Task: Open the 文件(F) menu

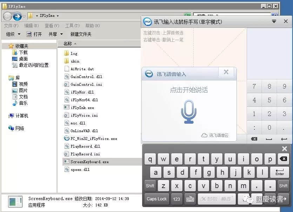Action: (11, 26)
